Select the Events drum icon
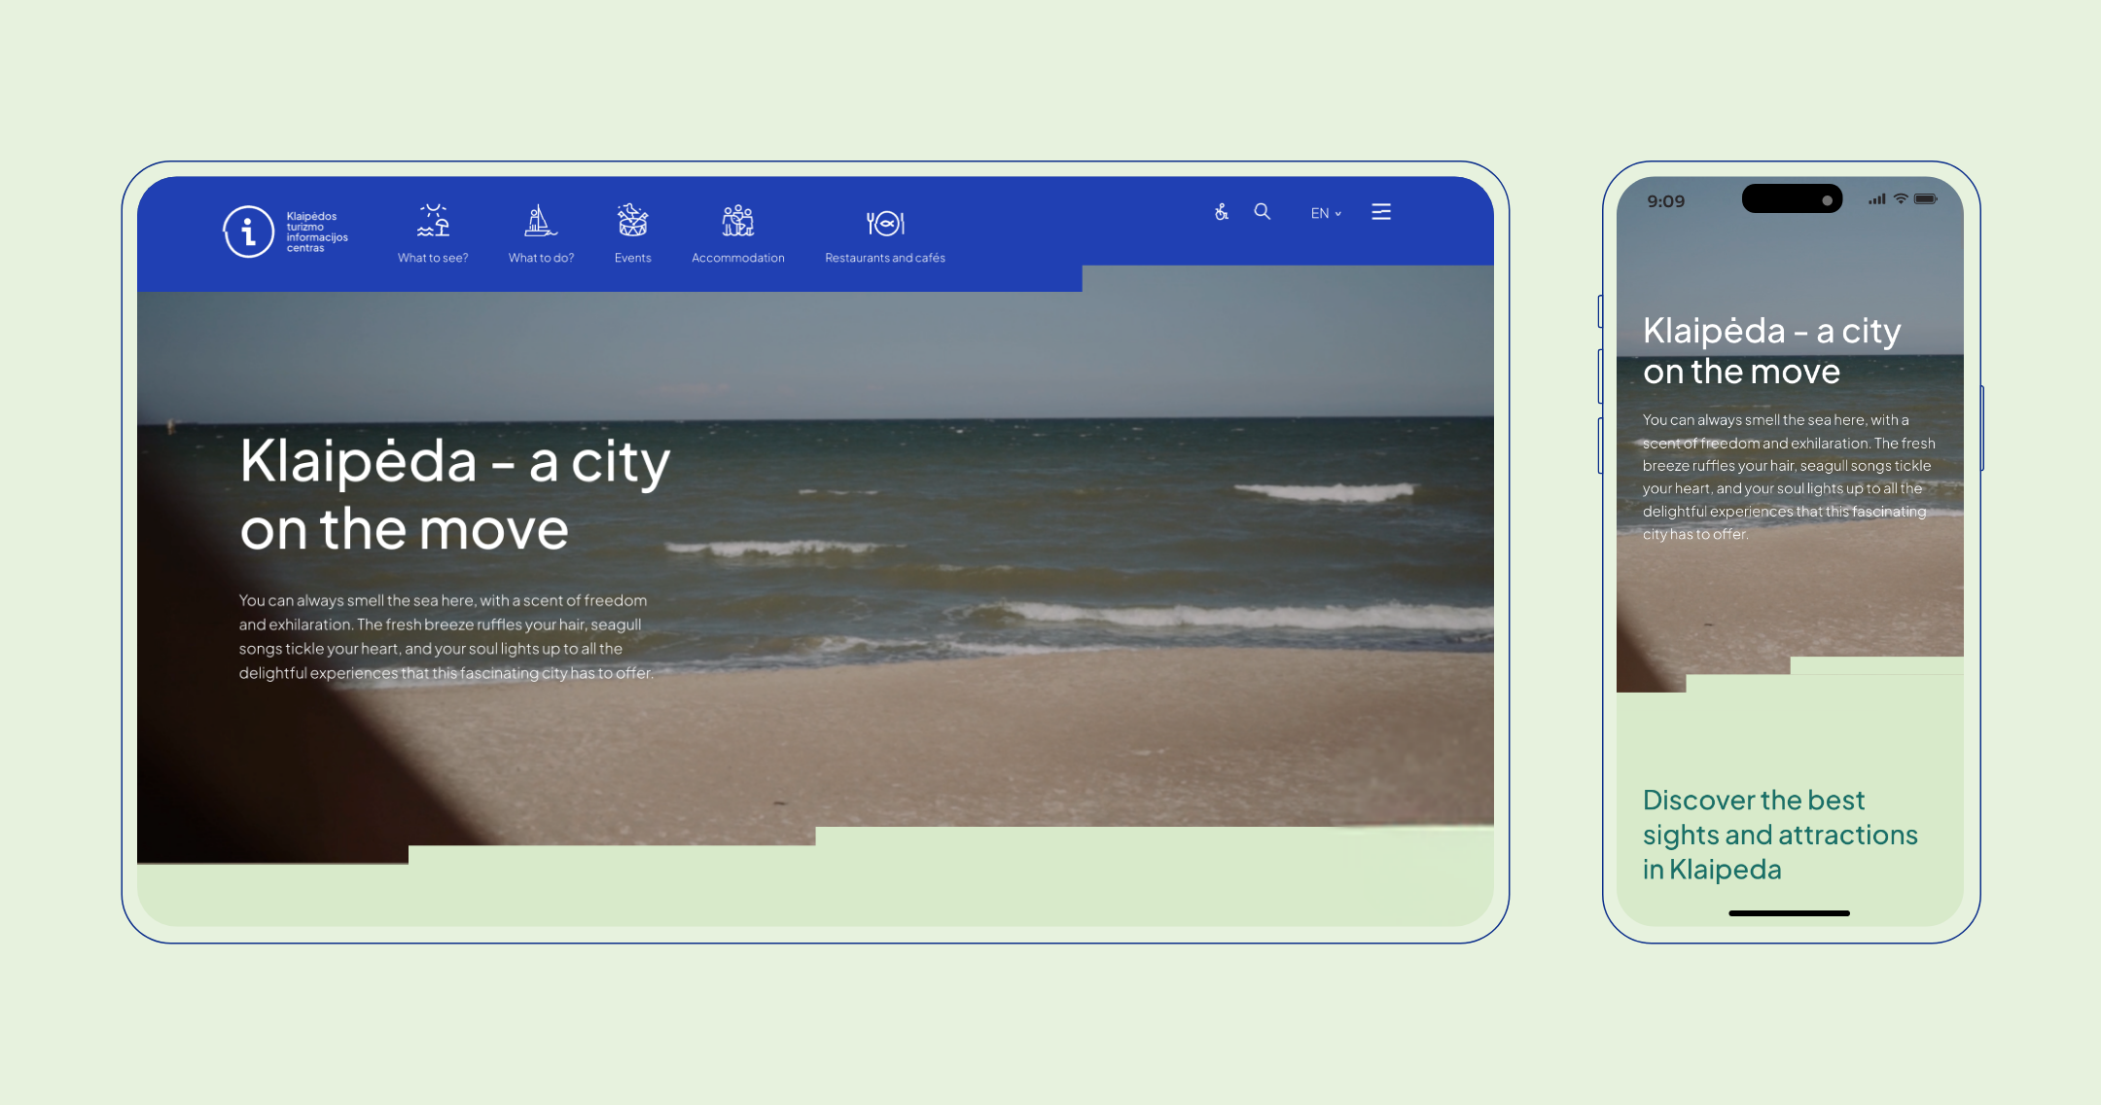The height and width of the screenshot is (1105, 2101). [x=632, y=221]
